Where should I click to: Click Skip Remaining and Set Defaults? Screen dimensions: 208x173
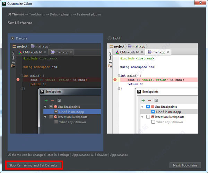click(33, 165)
